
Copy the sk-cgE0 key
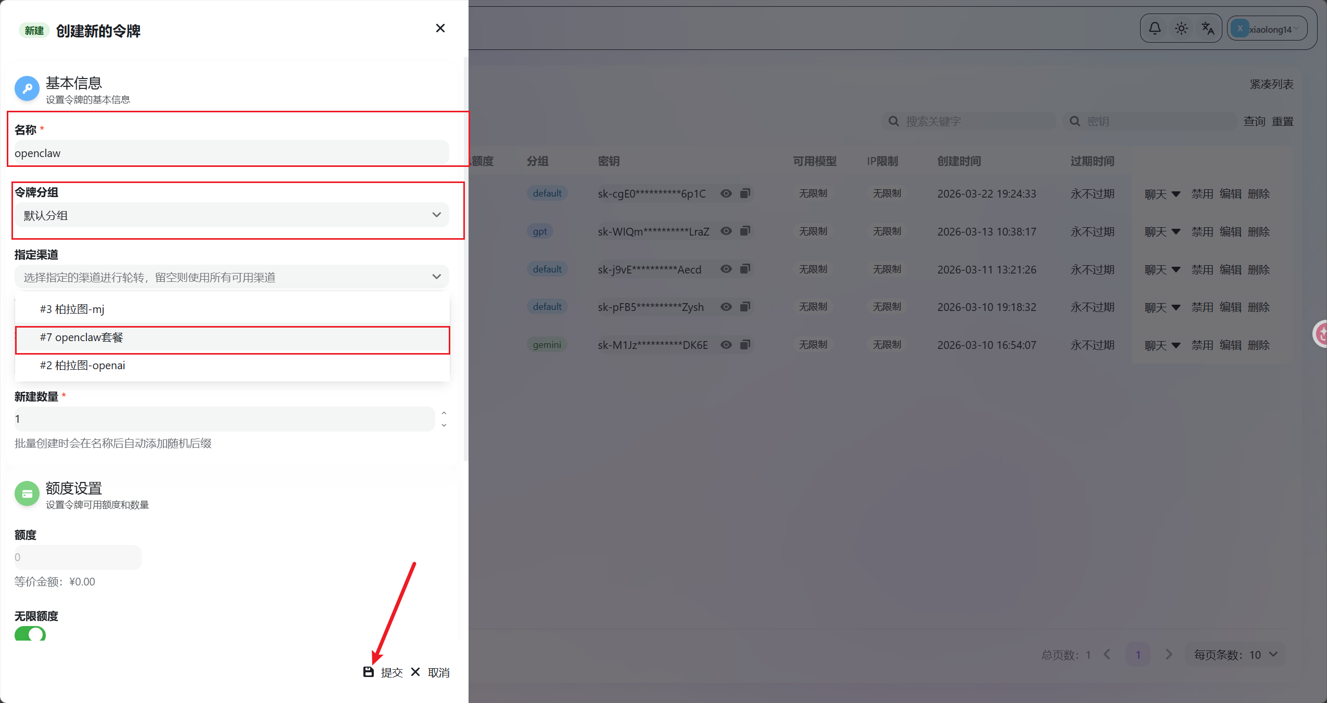tap(745, 193)
